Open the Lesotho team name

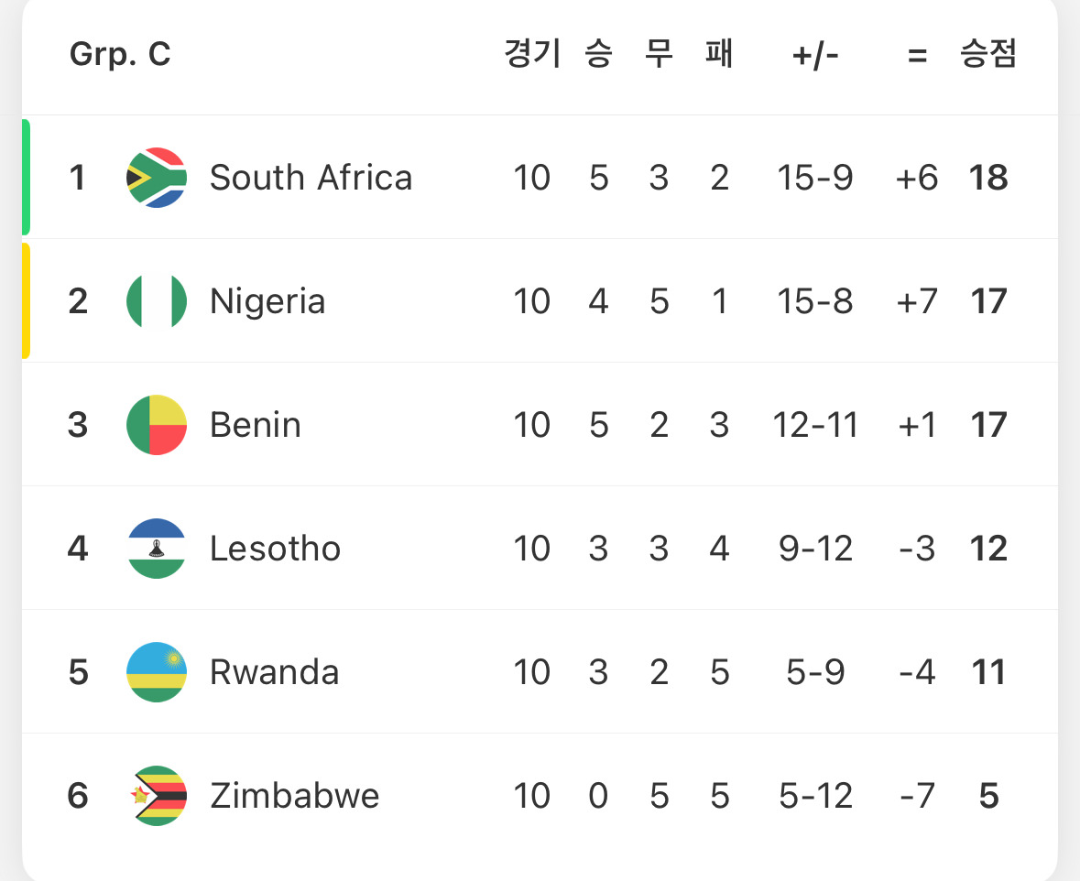(275, 549)
